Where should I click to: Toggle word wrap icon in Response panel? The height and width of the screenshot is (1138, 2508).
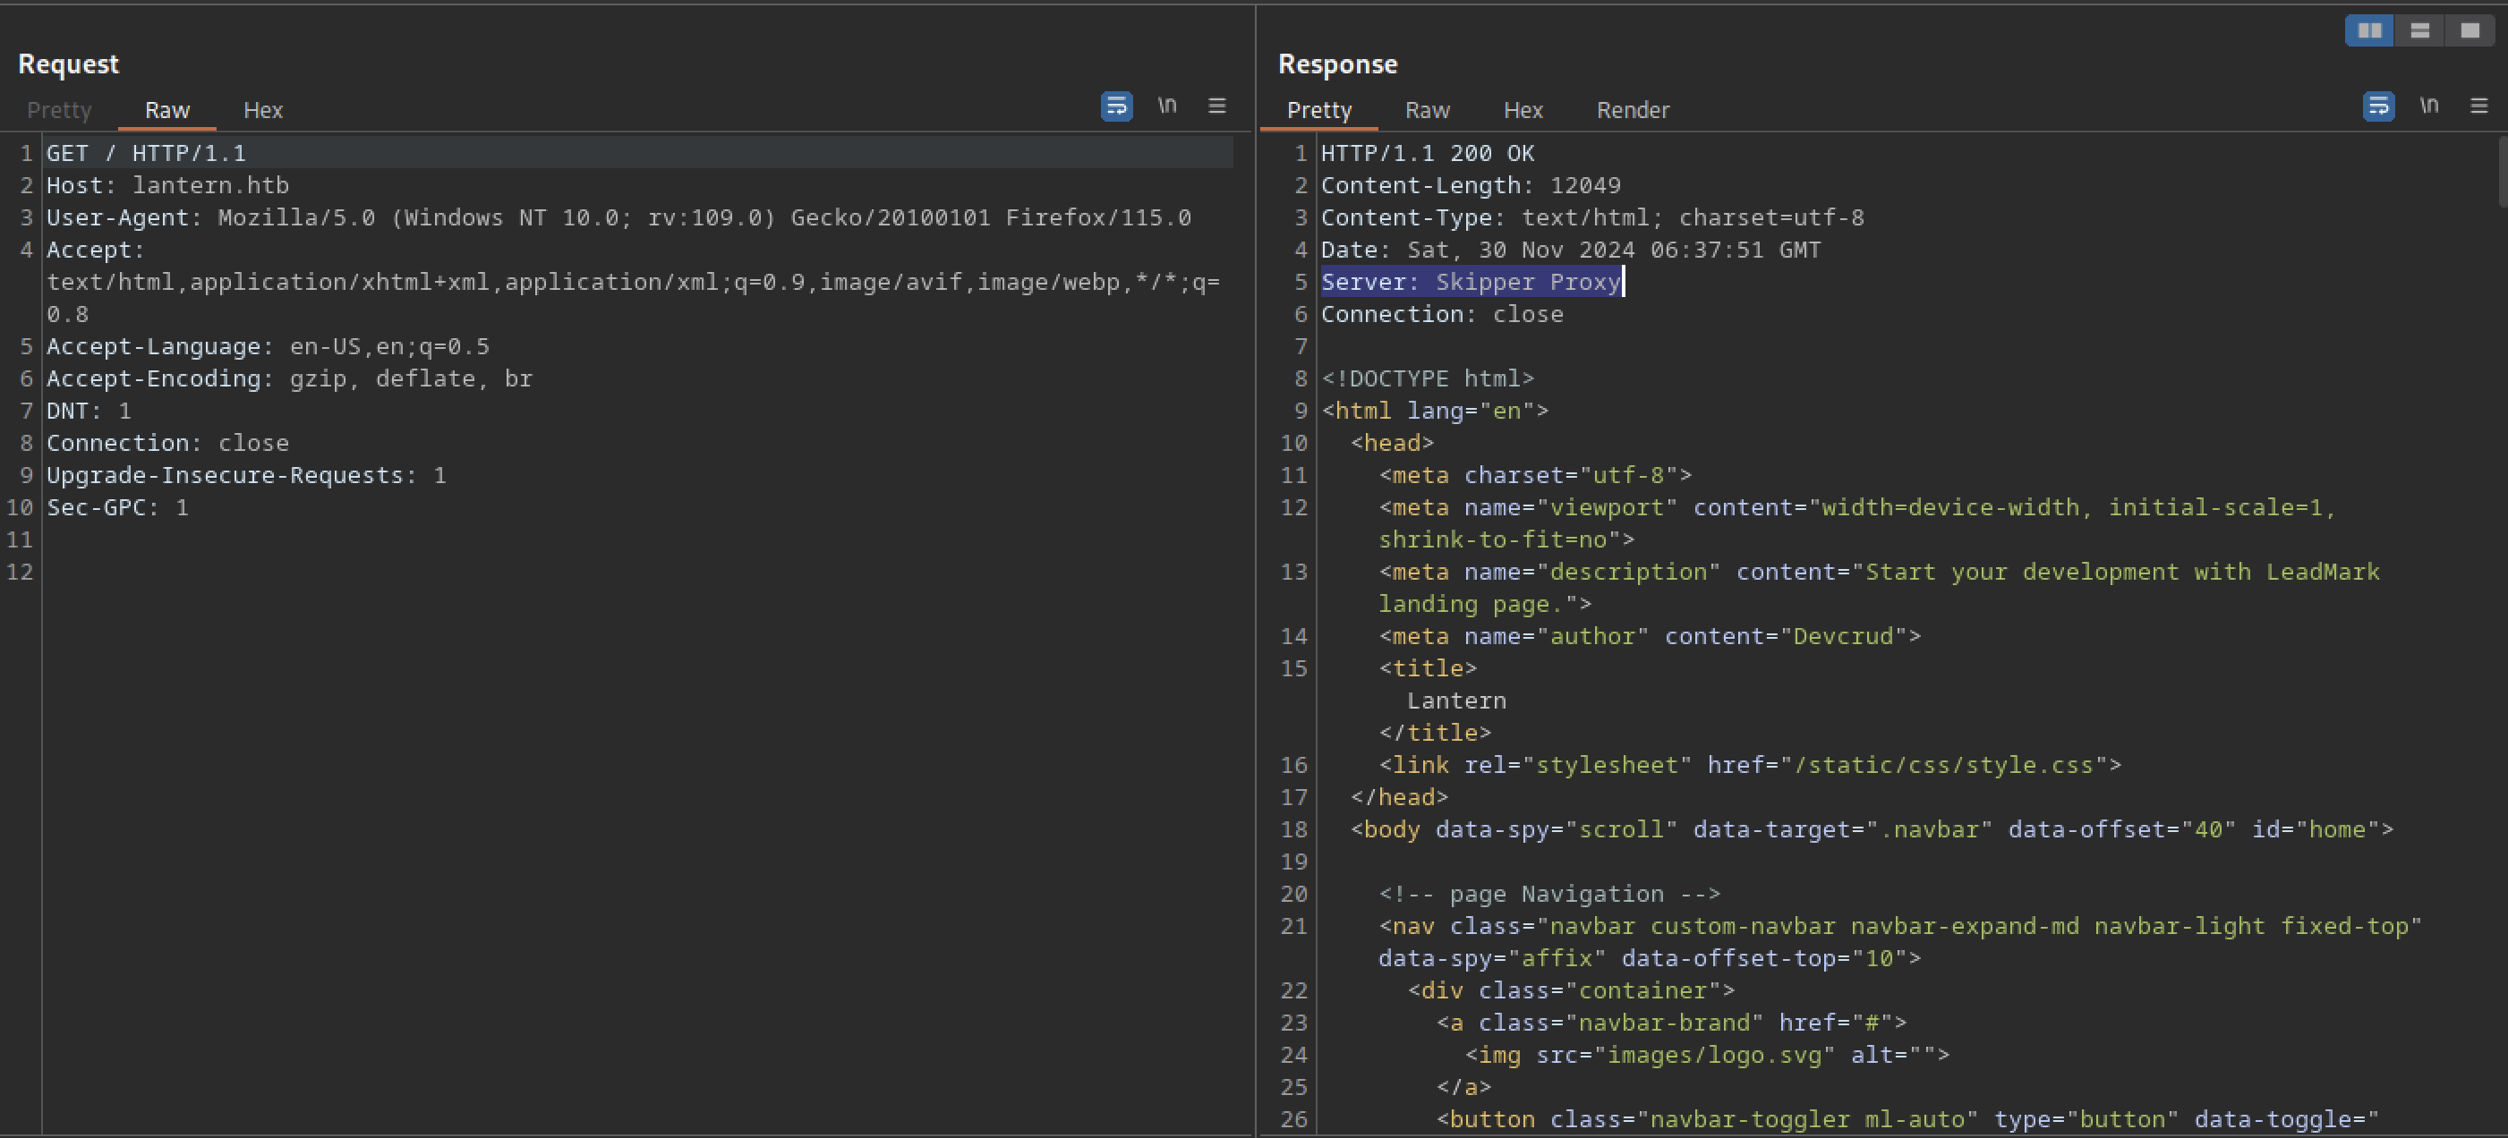tap(2377, 106)
